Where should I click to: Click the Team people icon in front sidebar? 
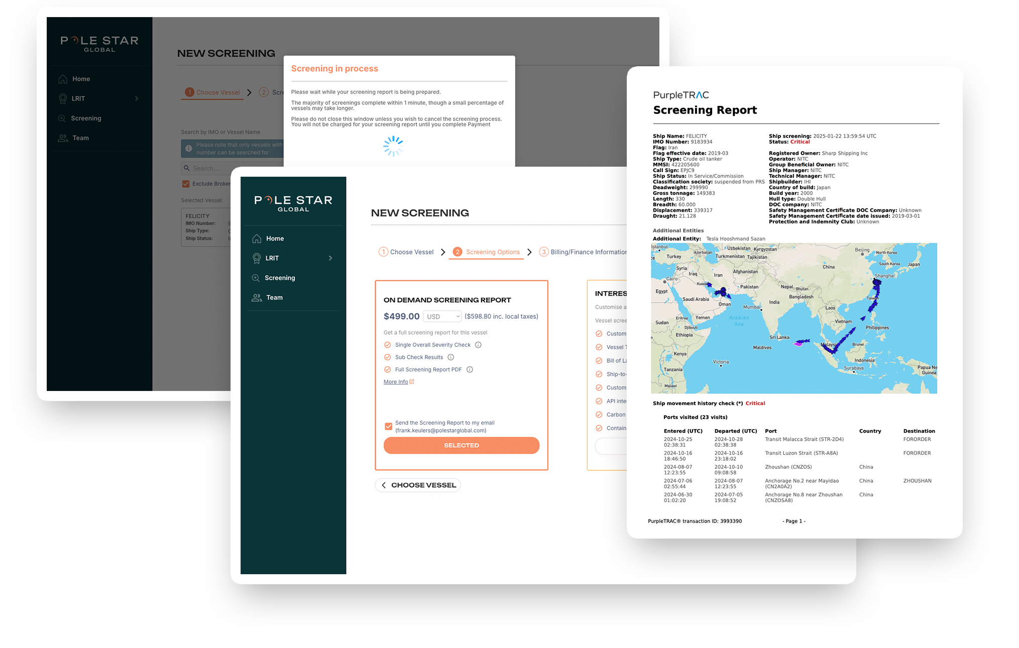coord(257,298)
